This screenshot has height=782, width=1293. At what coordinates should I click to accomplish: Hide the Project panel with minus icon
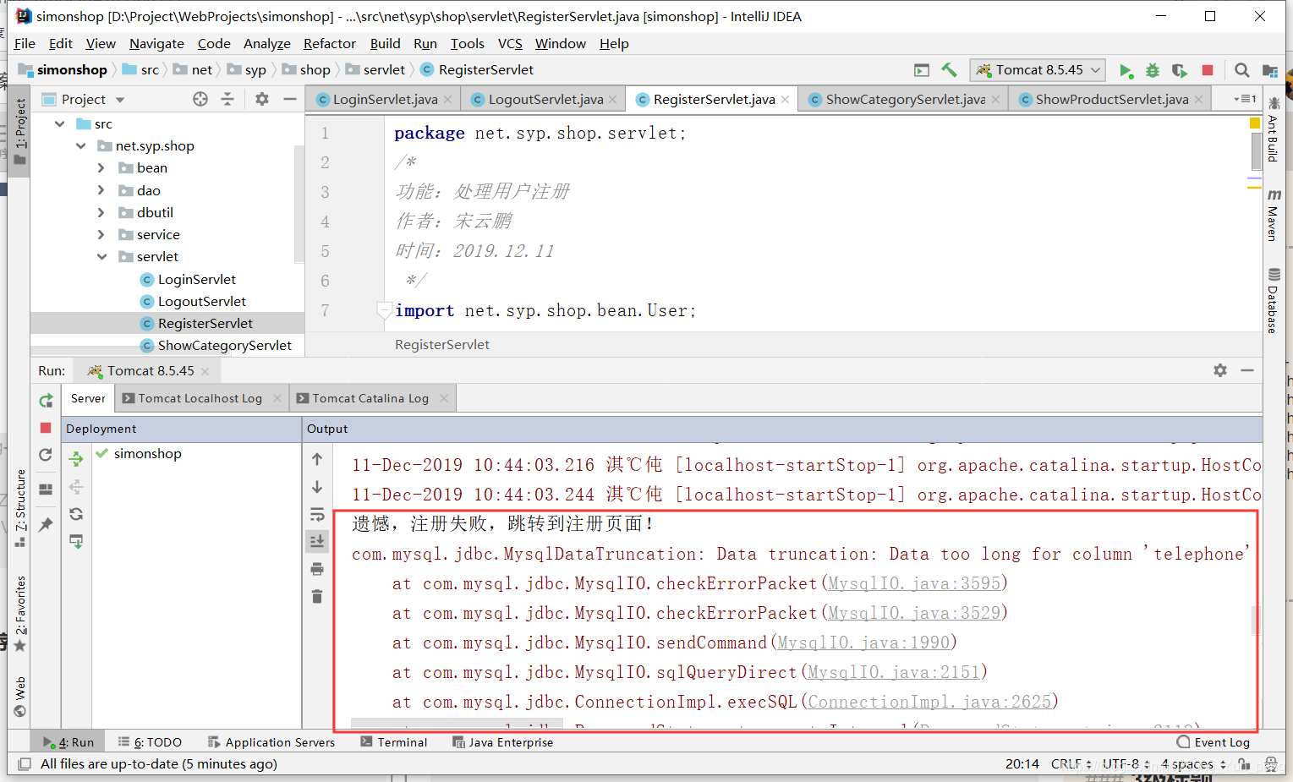(x=289, y=99)
